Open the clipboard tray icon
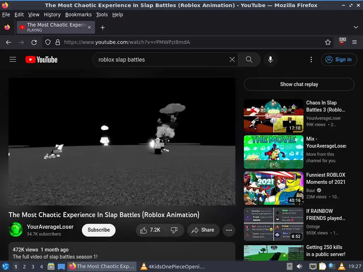The image size is (363, 272). [323, 266]
